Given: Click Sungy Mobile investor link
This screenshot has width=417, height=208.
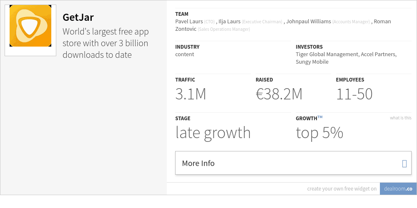Looking at the screenshot, I should pos(312,62).
